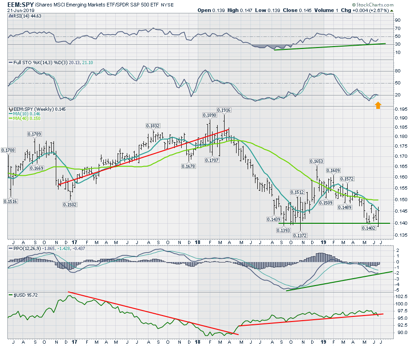Click the 90 tick on RSI axis
The height and width of the screenshot is (346, 415).
click(398, 20)
